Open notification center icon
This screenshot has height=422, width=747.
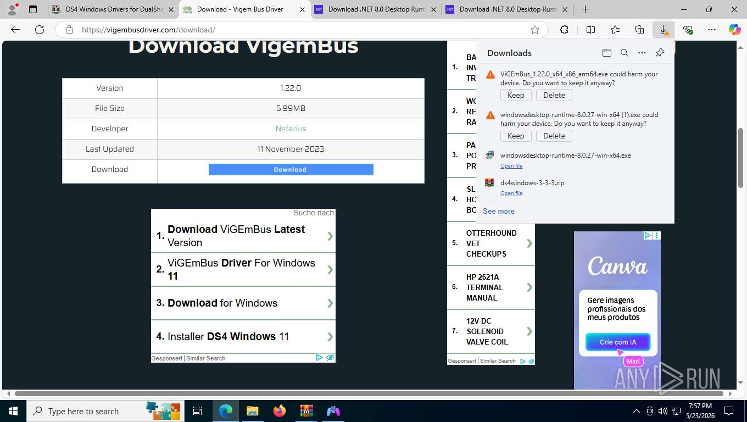(729, 411)
